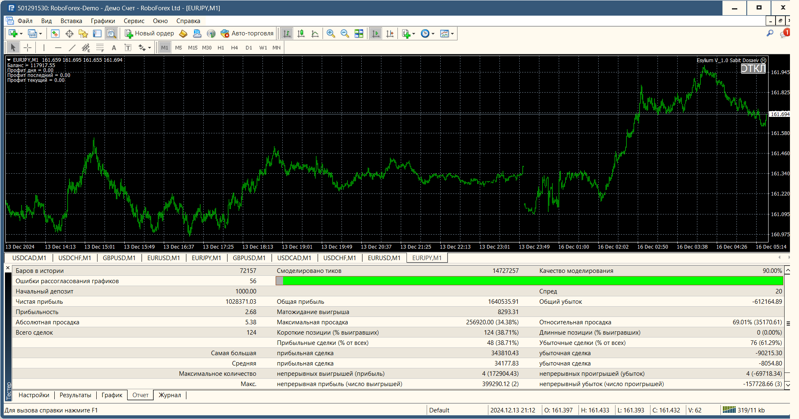Screen dimensions: 799x419
Task: Open the EURJPY,M1 chart triangle menu
Action: coord(9,60)
